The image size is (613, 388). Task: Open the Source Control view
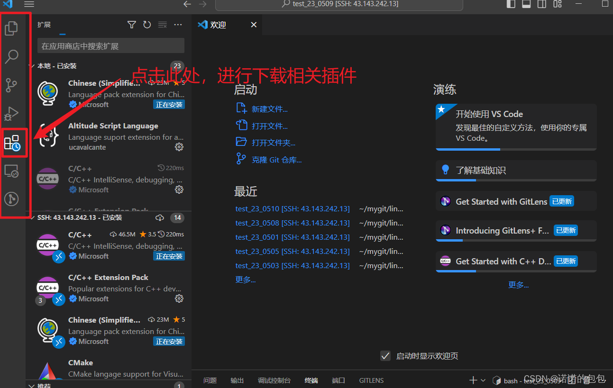pyautogui.click(x=11, y=85)
